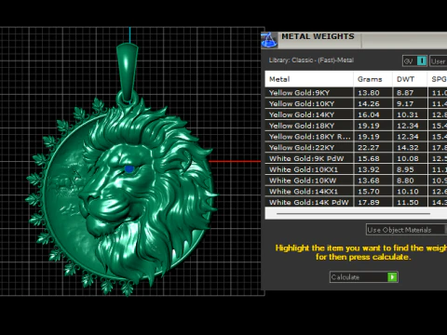Image resolution: width=447 pixels, height=335 pixels.
Task: Select the White Gold:14K PdW row
Action: tap(356, 202)
